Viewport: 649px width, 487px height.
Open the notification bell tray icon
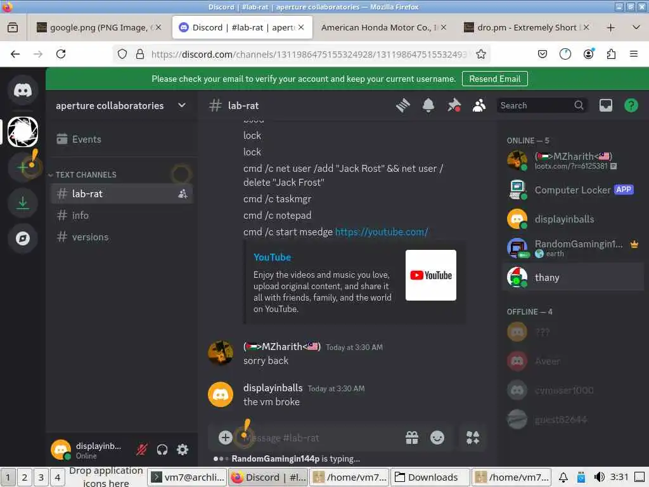click(x=563, y=477)
